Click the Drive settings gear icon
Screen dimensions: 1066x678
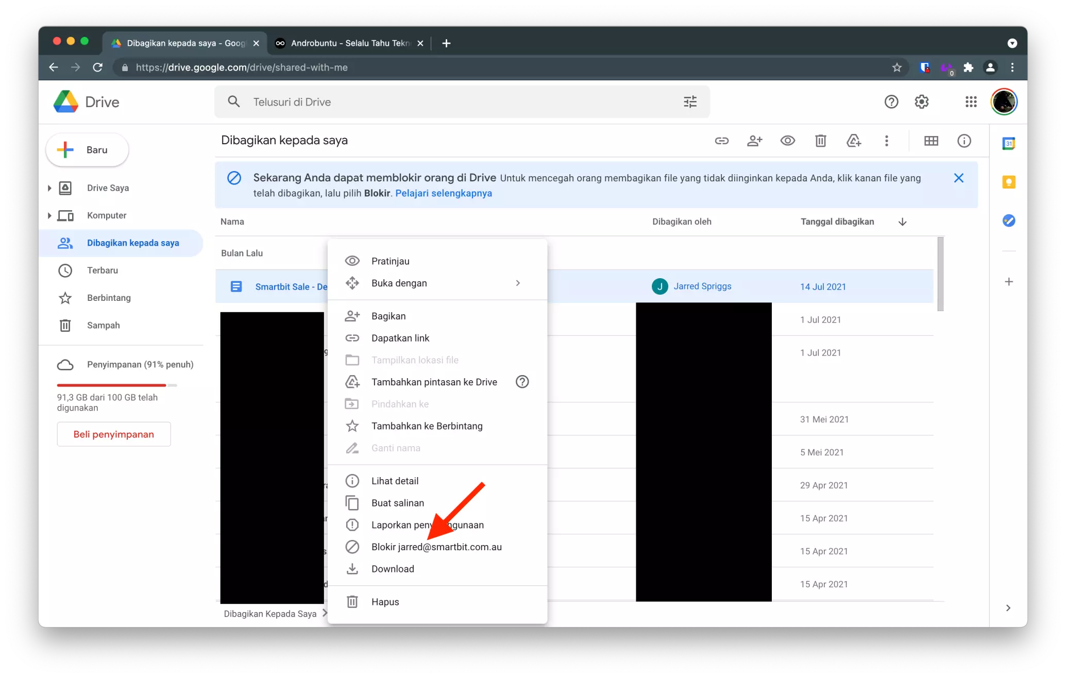click(x=922, y=101)
